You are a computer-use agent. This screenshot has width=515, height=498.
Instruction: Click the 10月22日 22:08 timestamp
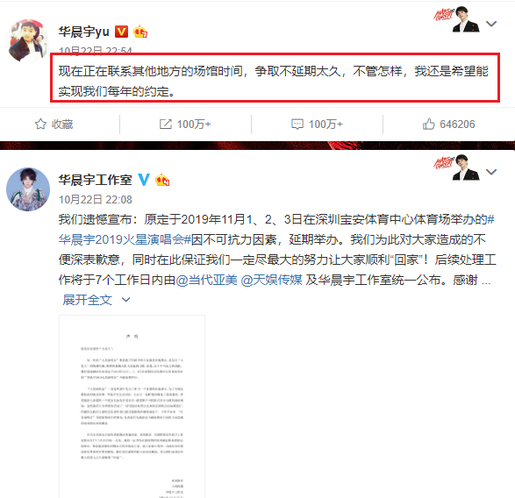click(x=96, y=199)
